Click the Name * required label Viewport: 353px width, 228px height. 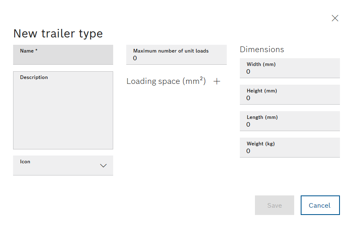[x=29, y=51]
